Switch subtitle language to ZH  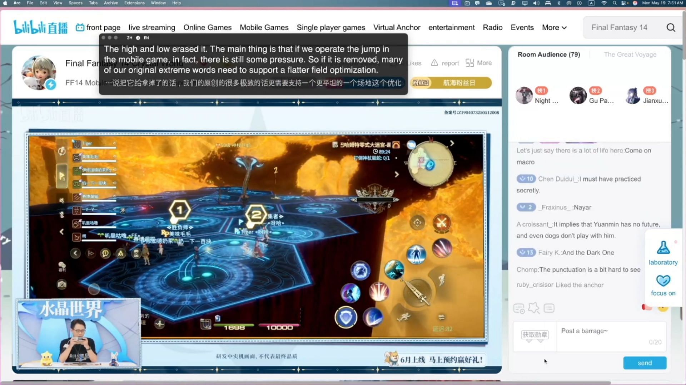129,38
